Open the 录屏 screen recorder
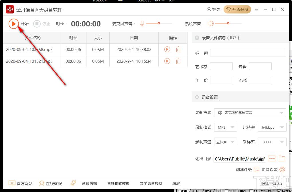Image resolution: width=292 pixels, height=192 pixels. (x=176, y=183)
